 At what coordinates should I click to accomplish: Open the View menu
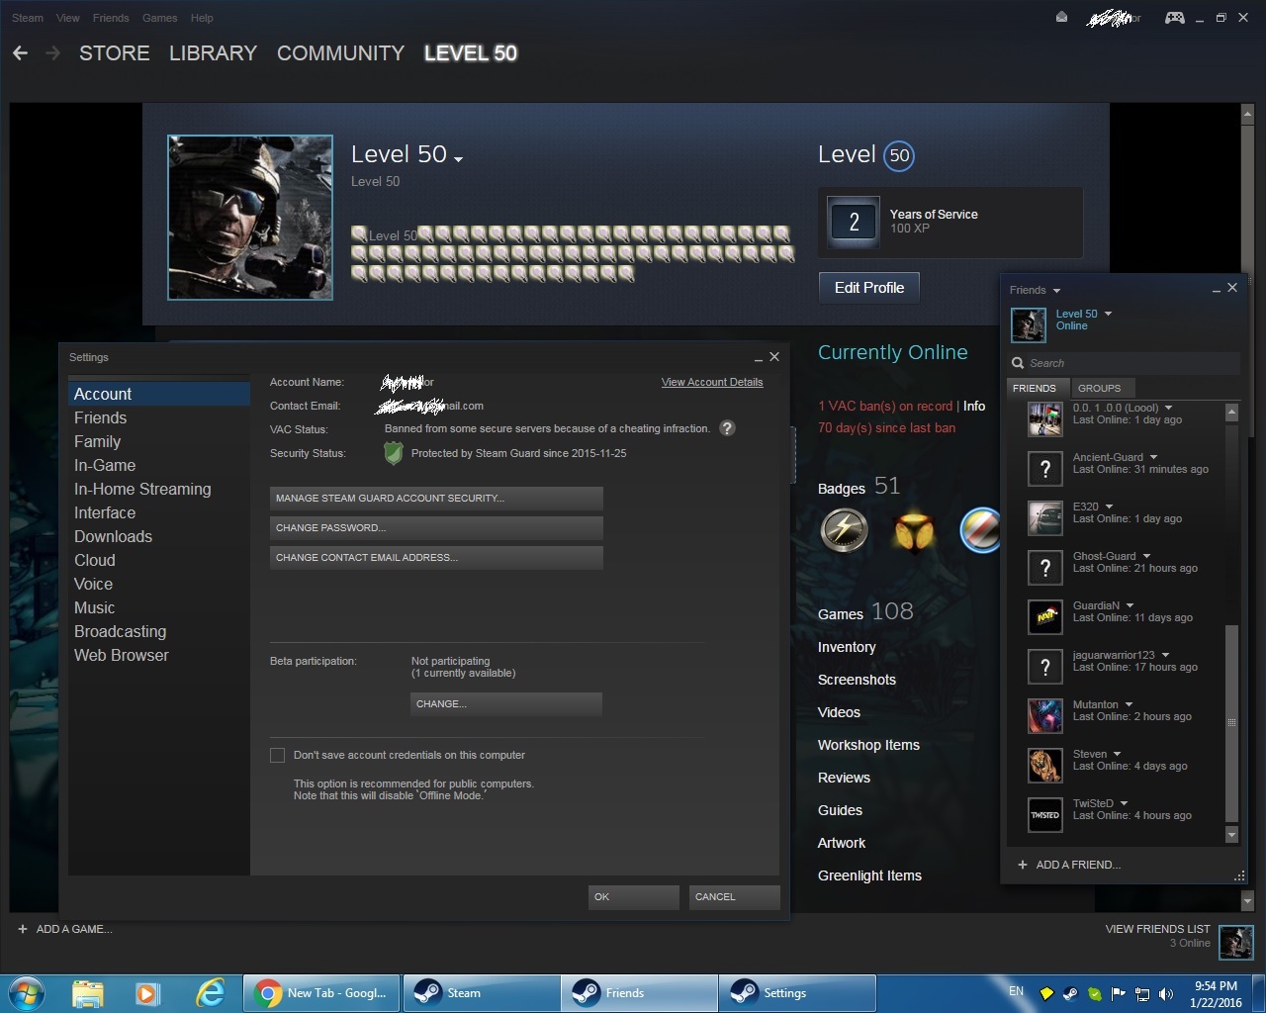click(68, 18)
